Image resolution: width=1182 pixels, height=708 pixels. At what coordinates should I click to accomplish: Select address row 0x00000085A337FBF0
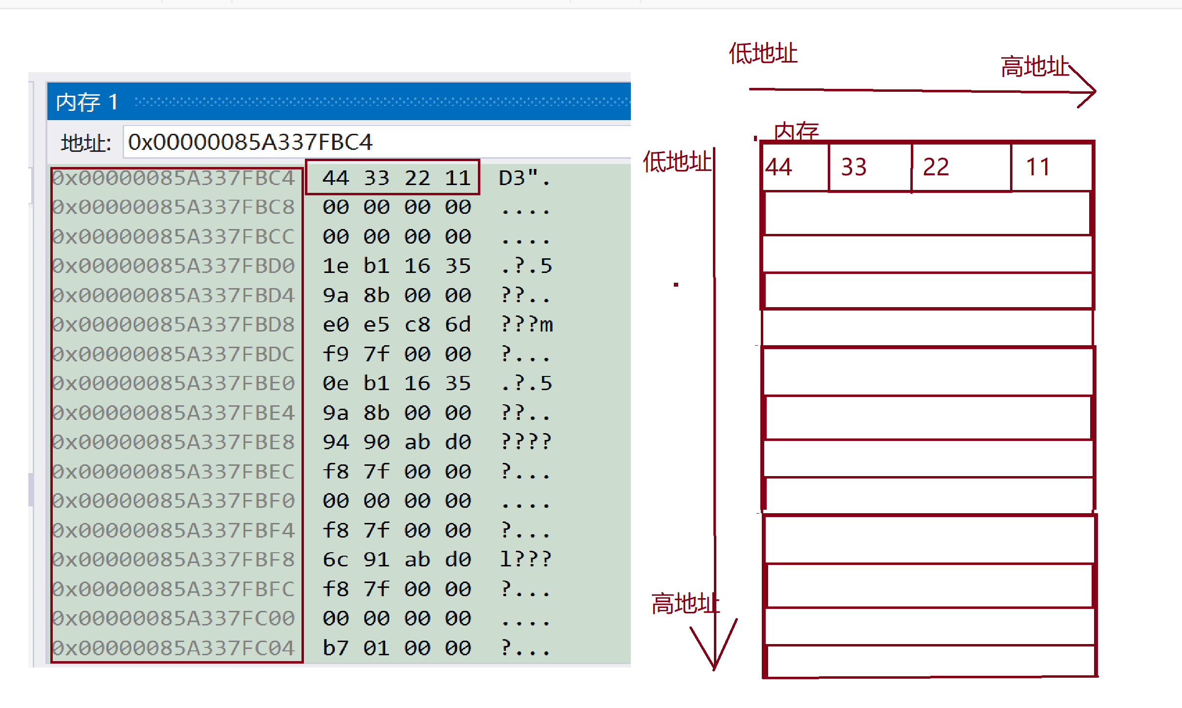pos(173,501)
